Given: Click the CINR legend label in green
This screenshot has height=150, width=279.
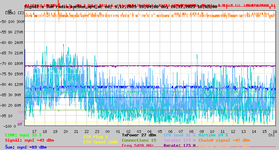Looking at the screenshot, I should [23, 135].
